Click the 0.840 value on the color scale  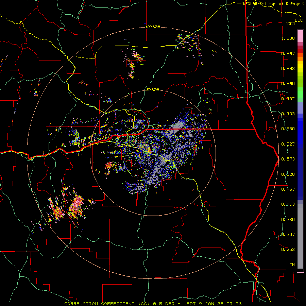[288, 84]
